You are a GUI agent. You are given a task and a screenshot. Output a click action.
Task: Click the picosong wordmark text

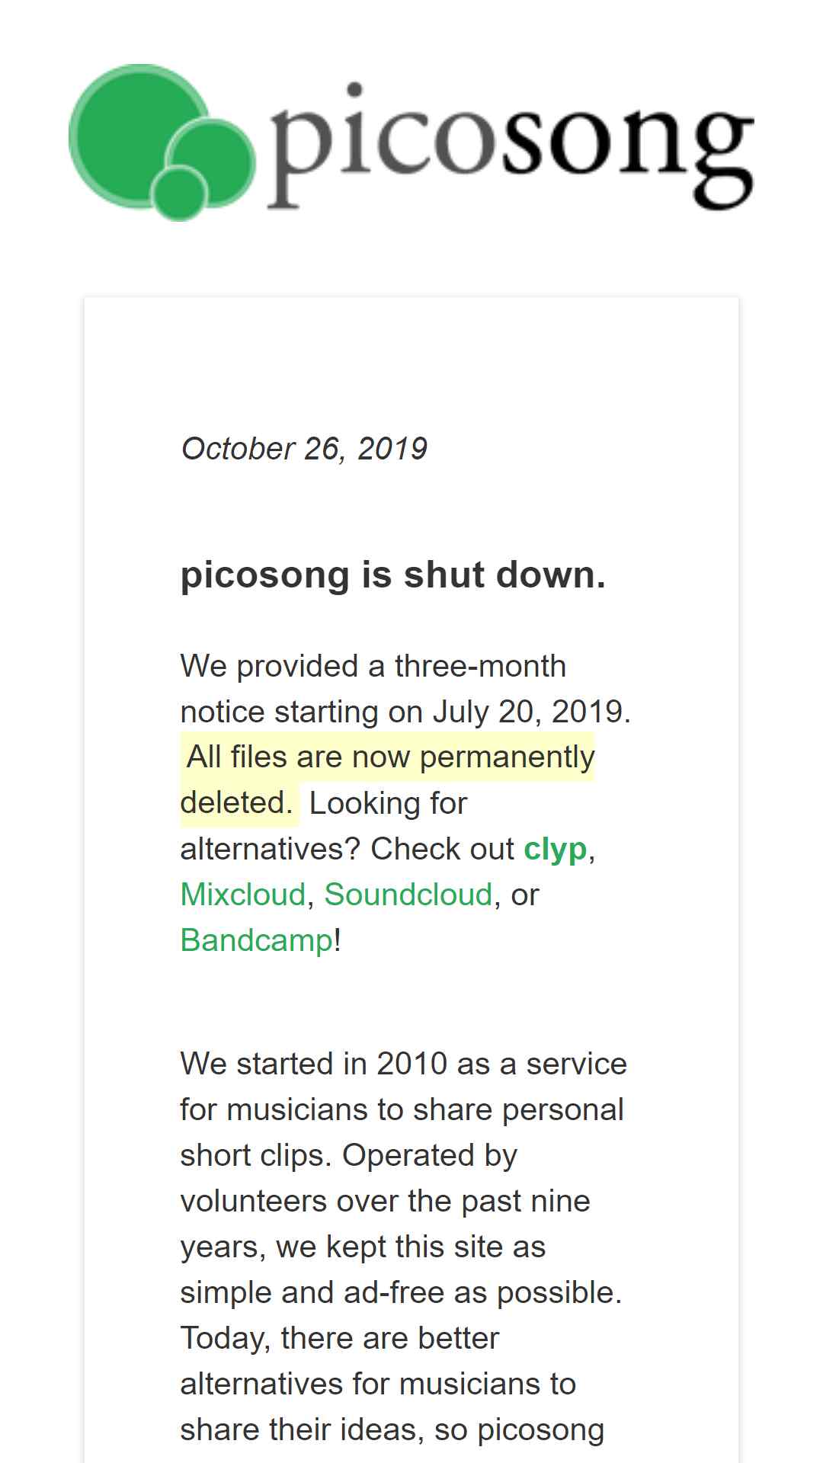click(x=511, y=146)
